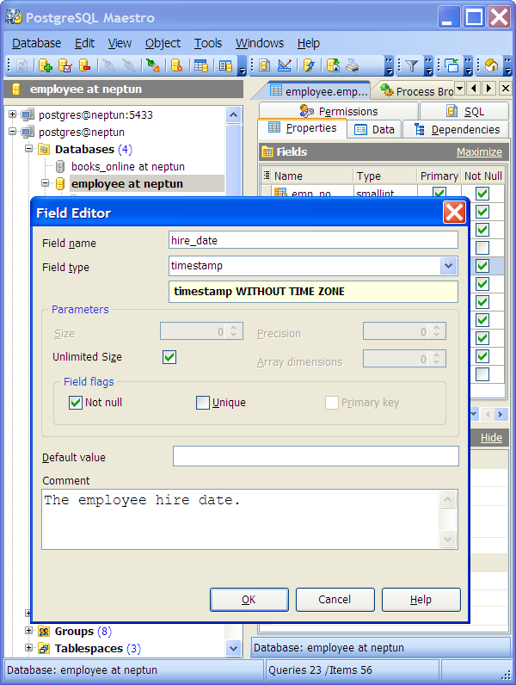Click the lightning bolt execute icon
Screen dimensions: 516x685
click(309, 65)
